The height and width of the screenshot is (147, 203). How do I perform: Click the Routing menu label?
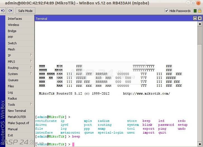[x=13, y=68]
